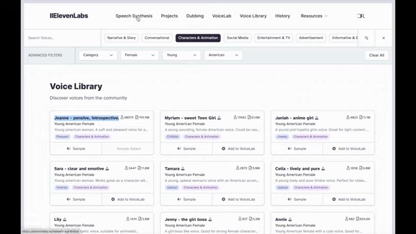
Task: Click the flask icon next to Jenny
Action: click(x=210, y=220)
